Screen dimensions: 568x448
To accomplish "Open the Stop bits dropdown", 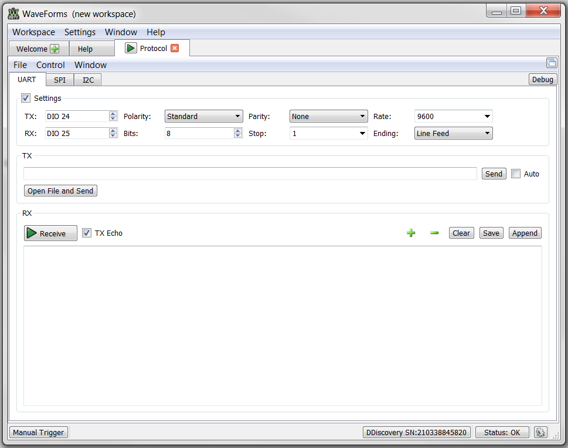I will (x=329, y=133).
